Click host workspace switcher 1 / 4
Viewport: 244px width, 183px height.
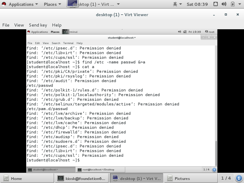coord(226,178)
